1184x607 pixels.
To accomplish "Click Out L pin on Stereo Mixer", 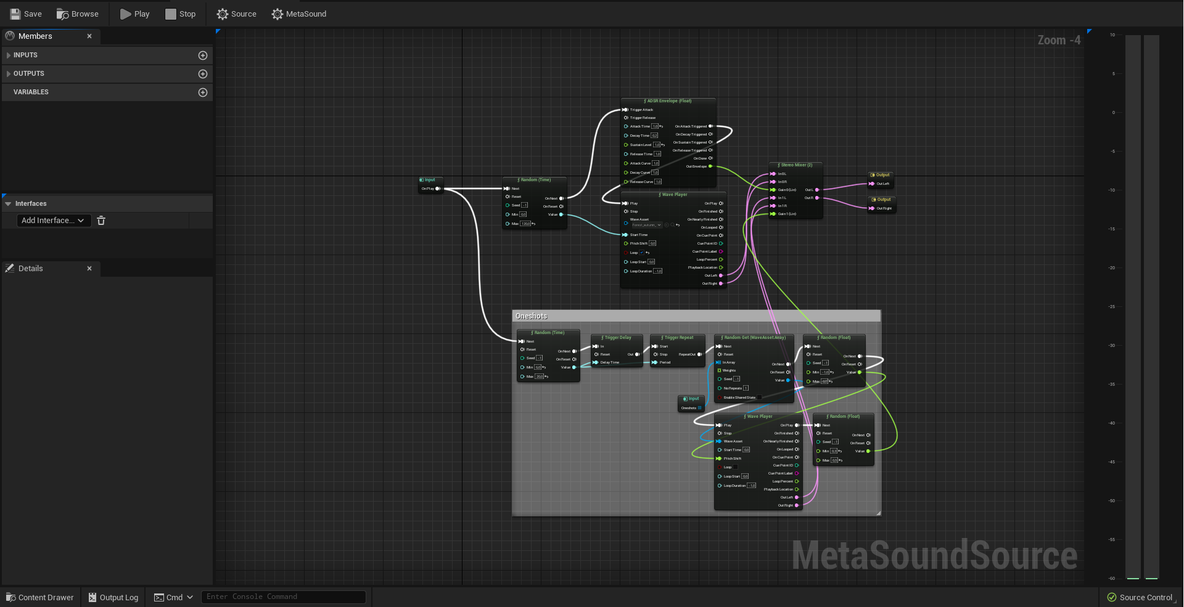I will [817, 190].
